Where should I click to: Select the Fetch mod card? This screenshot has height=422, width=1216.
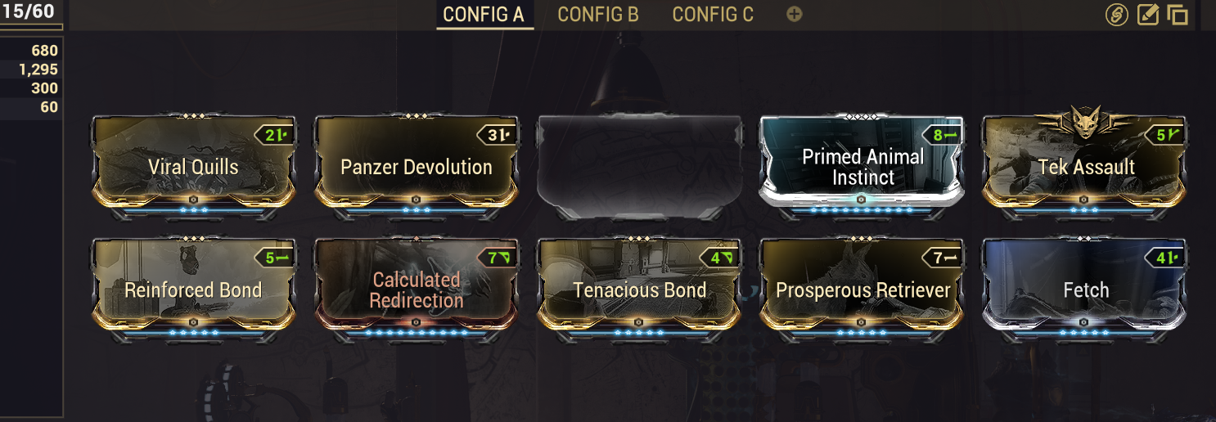point(1085,290)
